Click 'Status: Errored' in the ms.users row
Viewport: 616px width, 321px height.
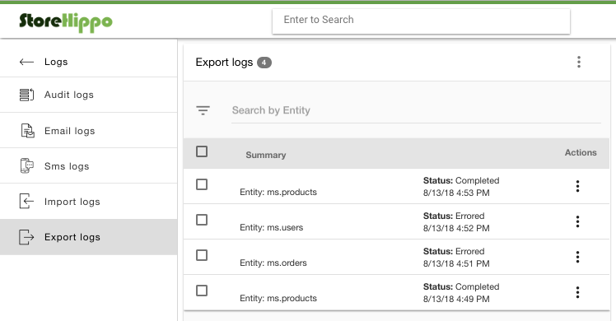[x=454, y=216]
